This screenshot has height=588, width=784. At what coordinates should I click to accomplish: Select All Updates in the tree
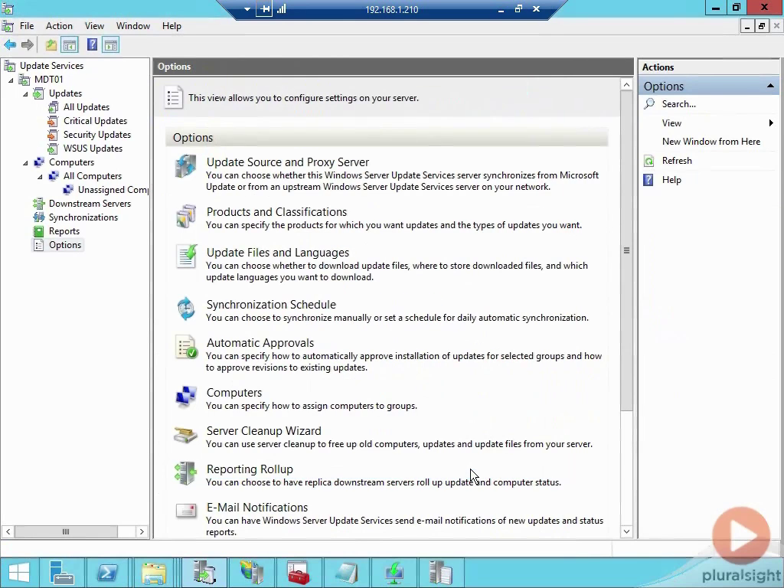[86, 107]
